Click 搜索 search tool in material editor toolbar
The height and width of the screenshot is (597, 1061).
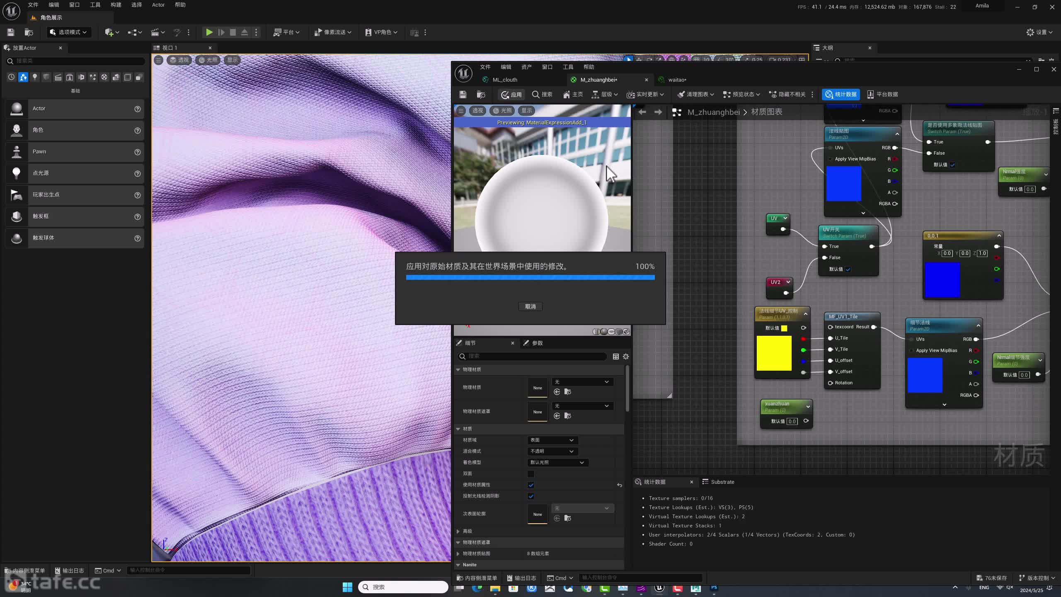click(542, 95)
